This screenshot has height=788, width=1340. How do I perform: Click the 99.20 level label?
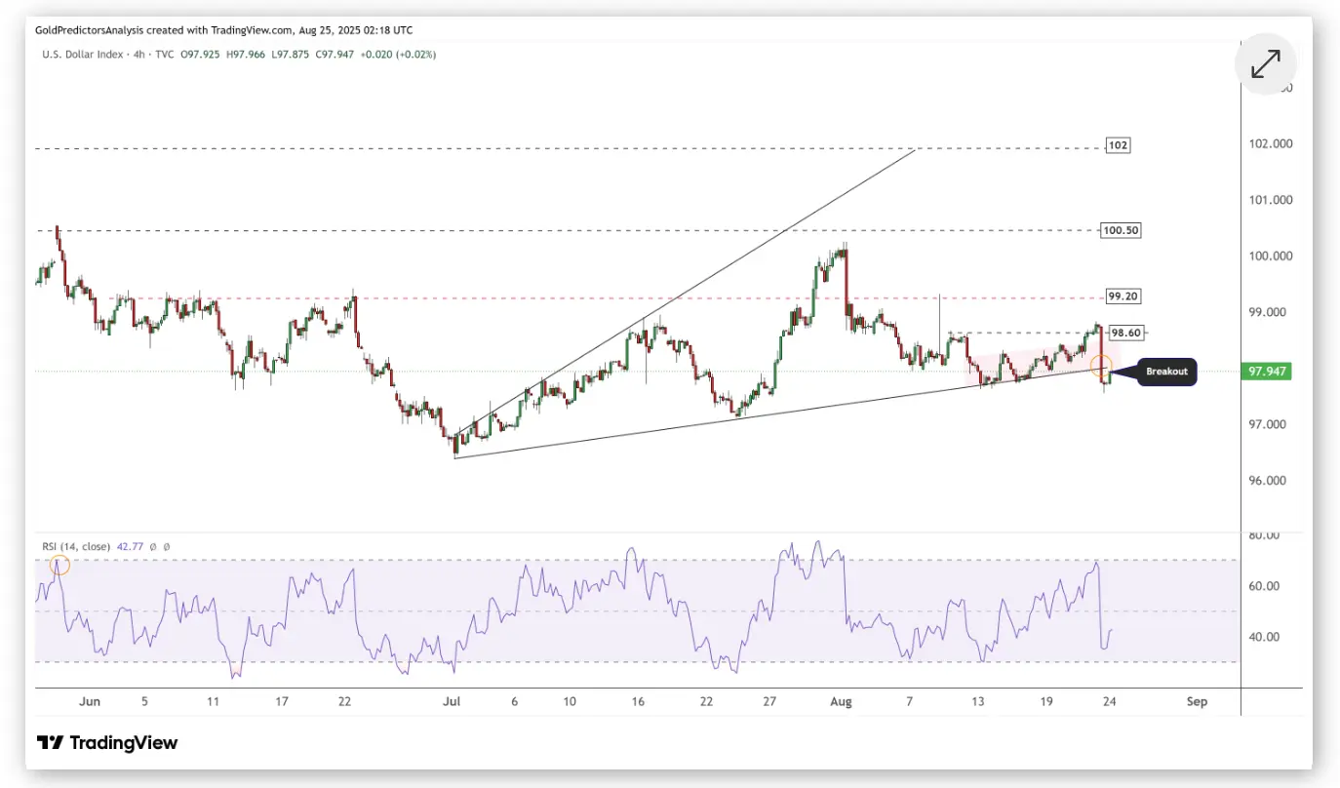pyautogui.click(x=1123, y=296)
